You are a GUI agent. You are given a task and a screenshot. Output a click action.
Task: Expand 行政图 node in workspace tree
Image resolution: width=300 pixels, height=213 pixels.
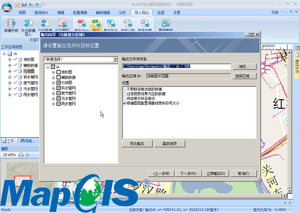9,71
